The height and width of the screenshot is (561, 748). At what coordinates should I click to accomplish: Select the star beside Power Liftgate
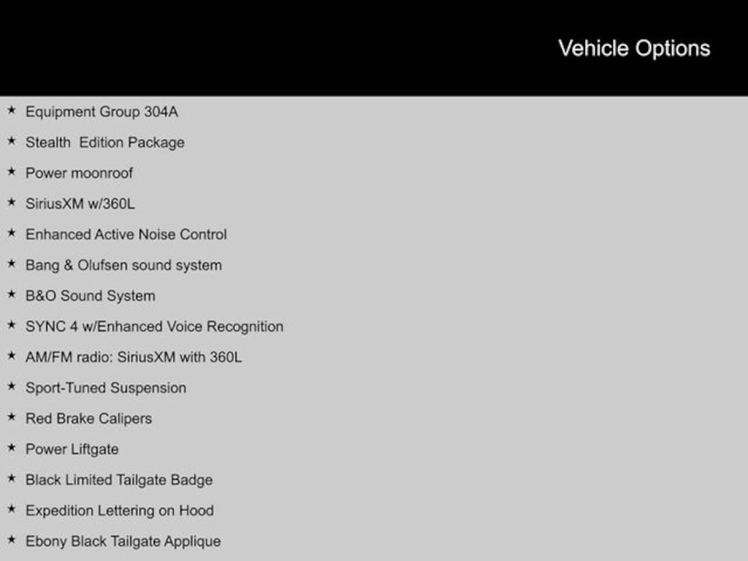pyautogui.click(x=11, y=449)
